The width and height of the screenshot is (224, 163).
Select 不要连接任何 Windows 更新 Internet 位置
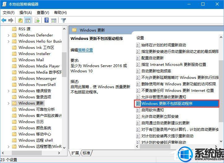177,91
